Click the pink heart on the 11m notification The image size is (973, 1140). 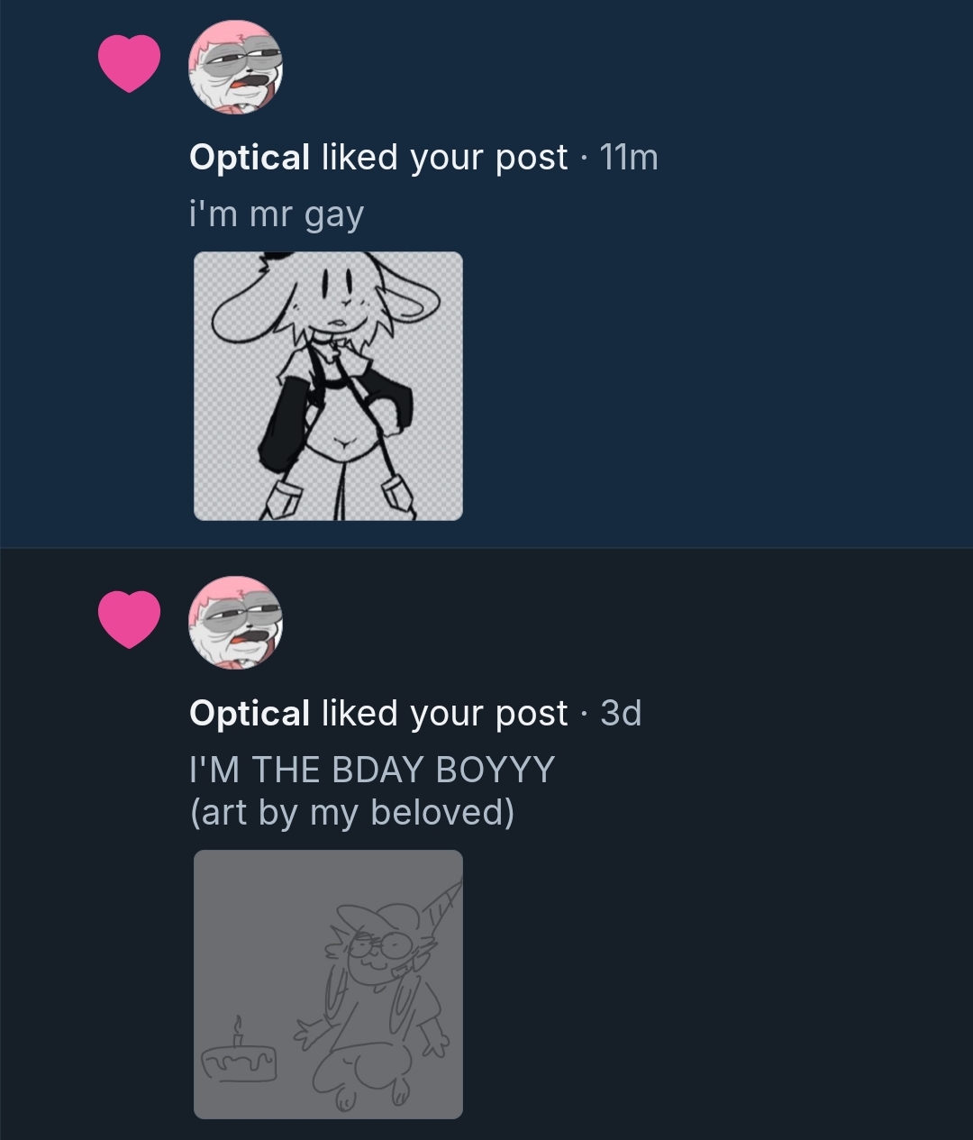129,63
